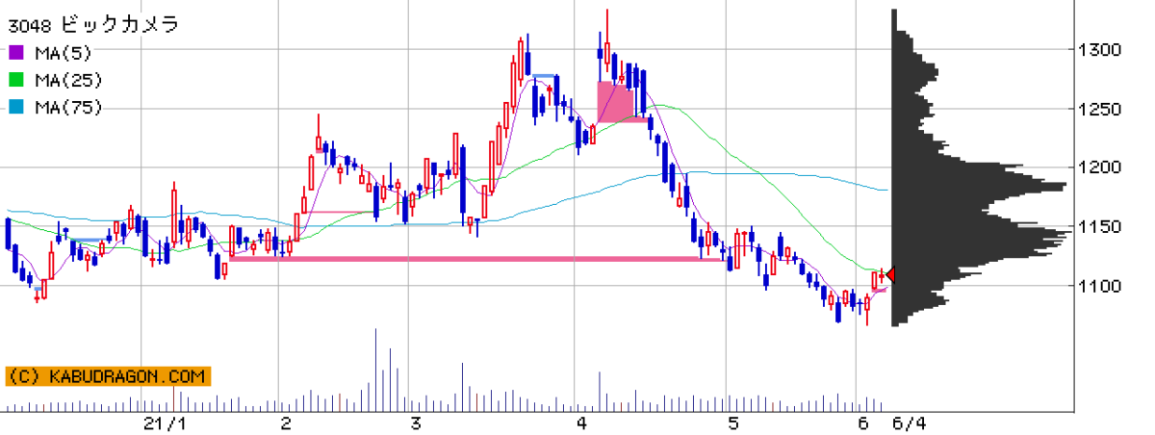Click the chart title 3048 ビックカメラ
The image size is (1155, 435).
[92, 25]
